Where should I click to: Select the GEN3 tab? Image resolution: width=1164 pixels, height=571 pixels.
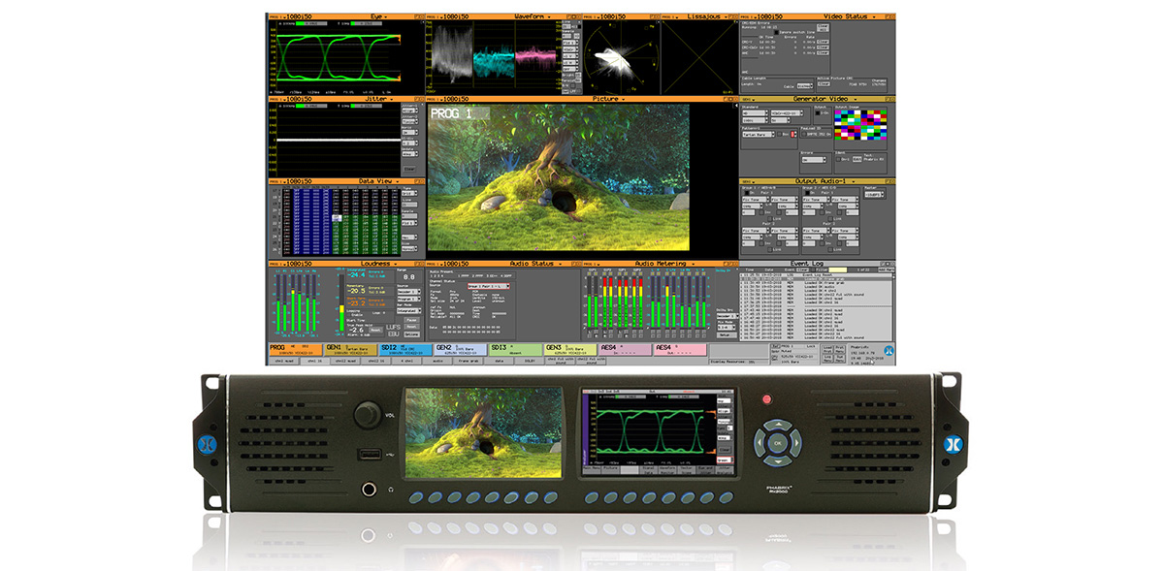pos(568,349)
